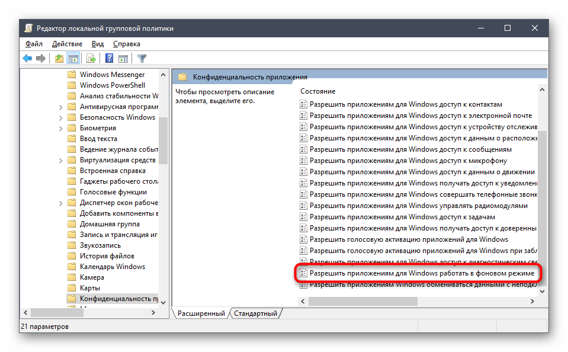568x352 pixels.
Task: Expand the Диспетчер окон рабочего node
Action: tap(61, 201)
